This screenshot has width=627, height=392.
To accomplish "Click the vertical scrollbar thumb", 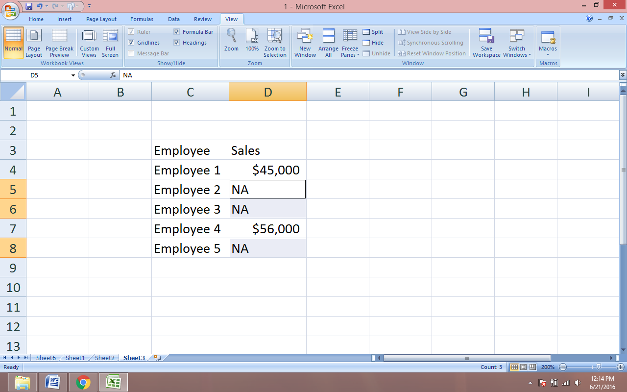I will (623, 170).
